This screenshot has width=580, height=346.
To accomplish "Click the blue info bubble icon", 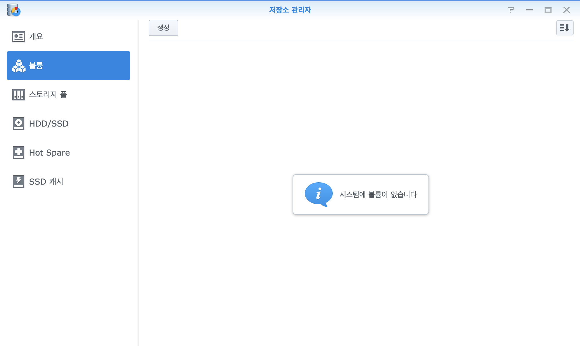I will (318, 194).
